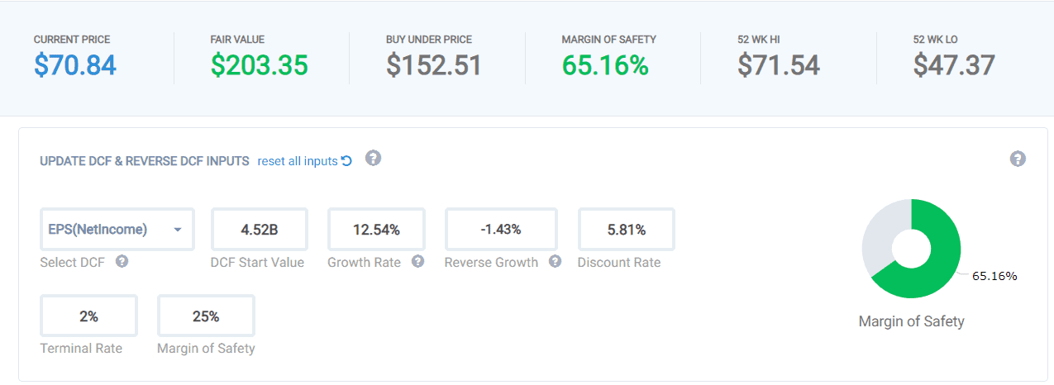Click the Current Price value $70.84
1054x385 pixels.
point(75,65)
